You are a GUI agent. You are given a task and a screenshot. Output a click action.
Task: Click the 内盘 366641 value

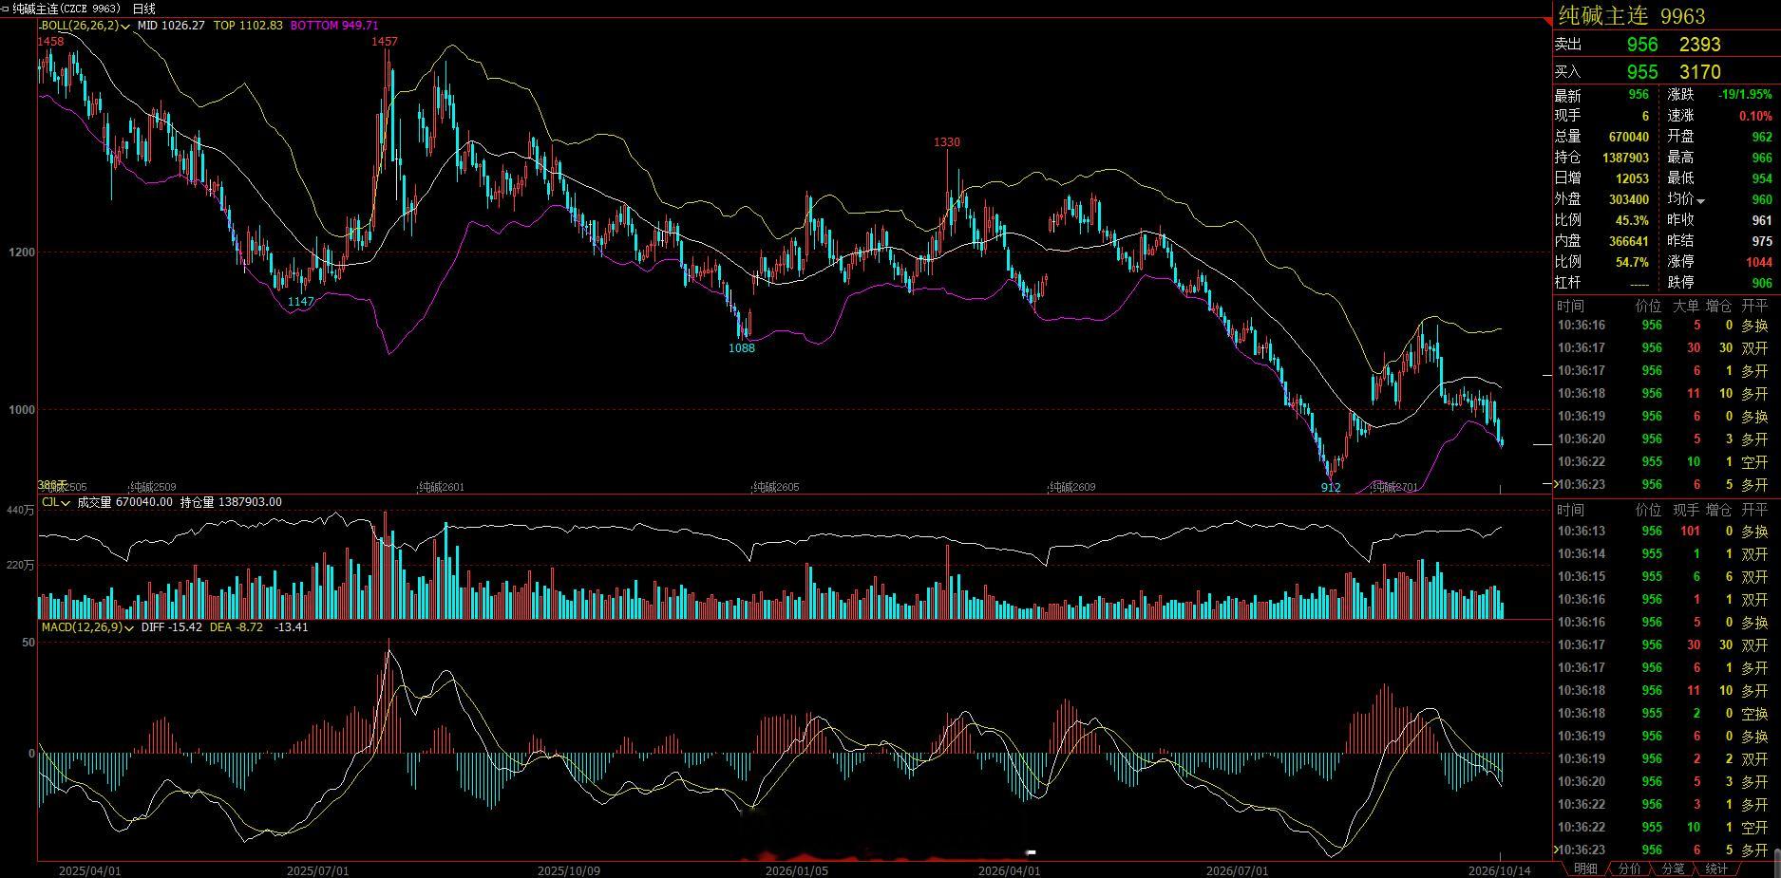[1629, 241]
